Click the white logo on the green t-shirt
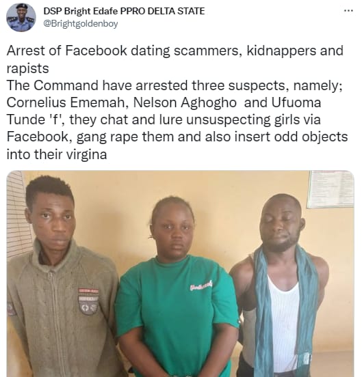364x377 pixels. point(201,285)
